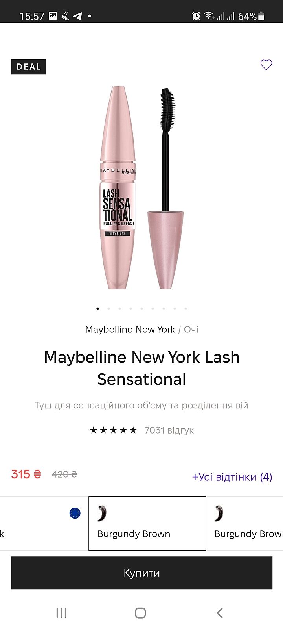283x630 pixels.
Task: Tap the Купити buy button
Action: (x=141, y=573)
